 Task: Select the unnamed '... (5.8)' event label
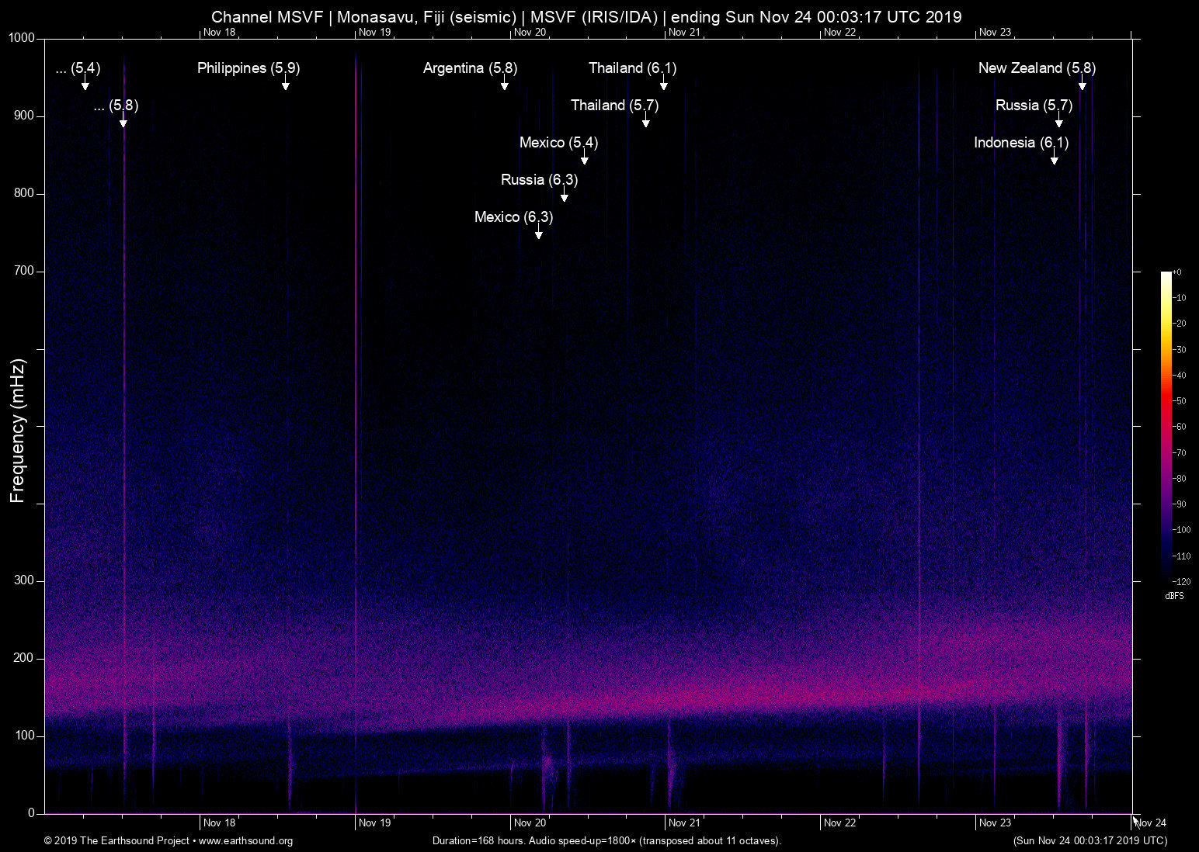click(x=116, y=106)
